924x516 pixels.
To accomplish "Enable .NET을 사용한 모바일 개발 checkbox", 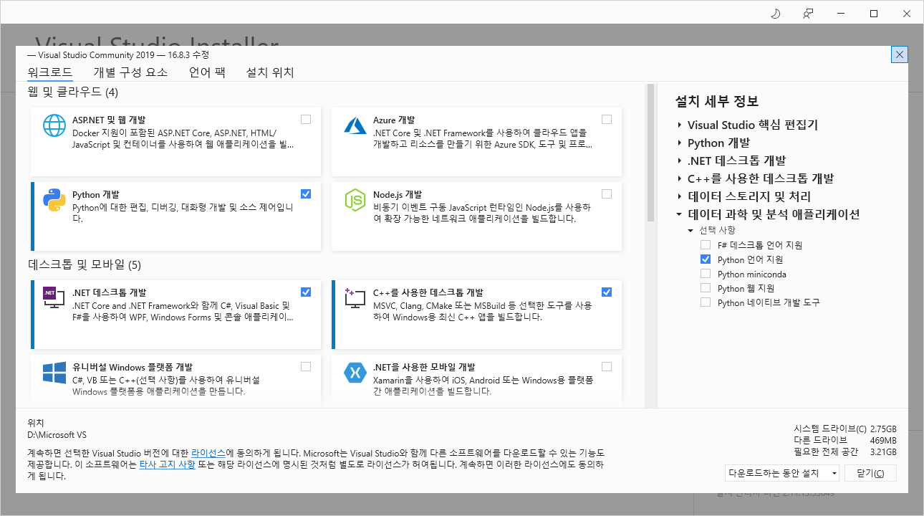I will coord(607,367).
